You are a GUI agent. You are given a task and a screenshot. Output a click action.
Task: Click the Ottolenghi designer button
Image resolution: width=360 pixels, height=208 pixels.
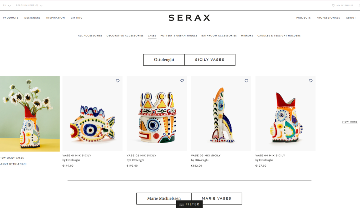164,60
